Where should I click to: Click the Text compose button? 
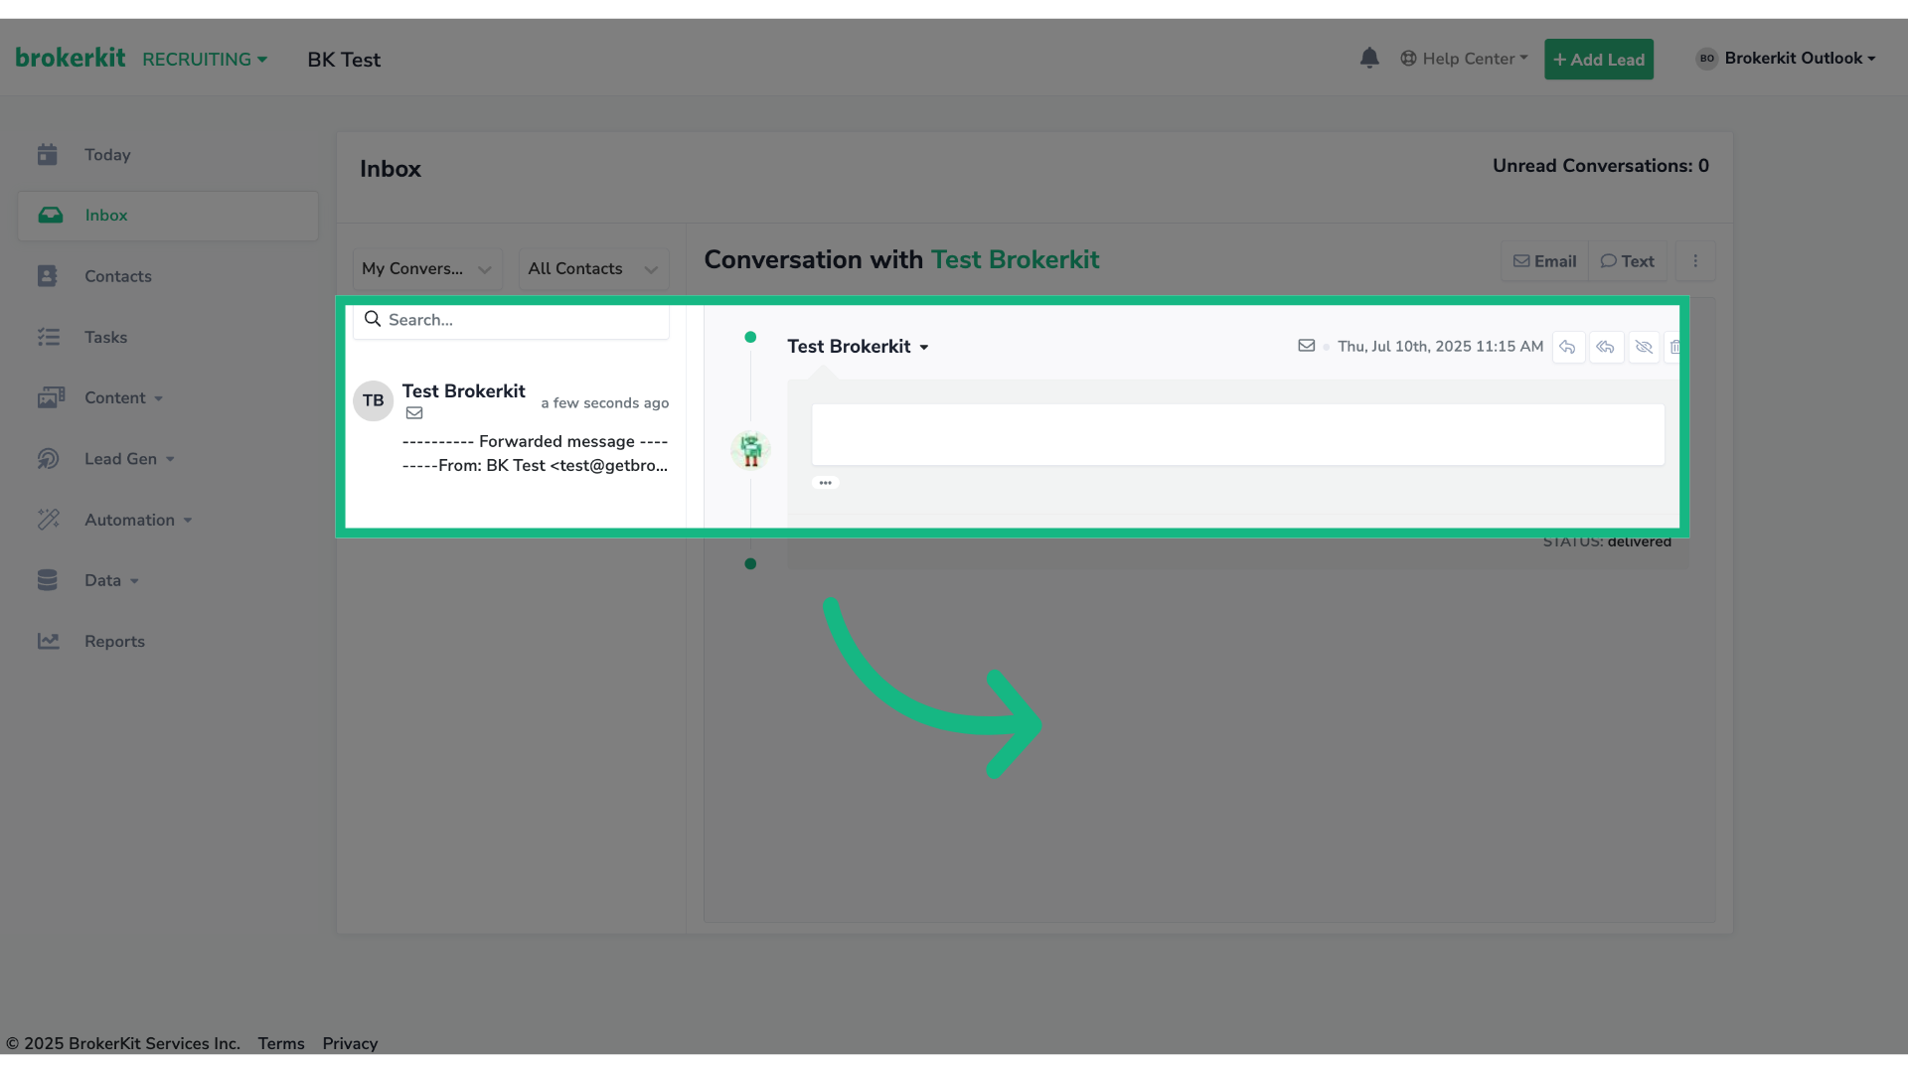[x=1627, y=261]
